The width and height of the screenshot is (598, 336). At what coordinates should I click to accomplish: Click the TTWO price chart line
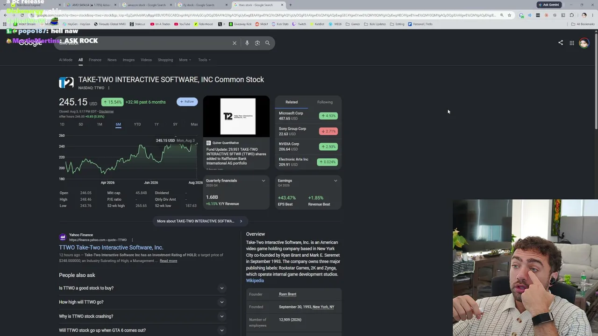pyautogui.click(x=131, y=159)
